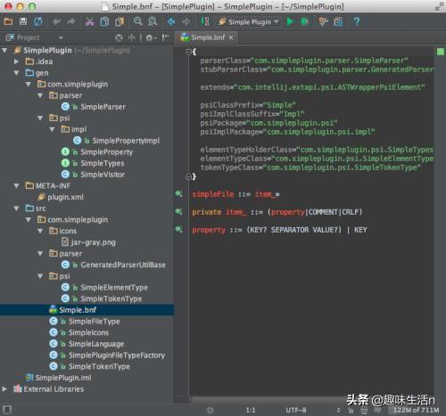Select the Simple.bnf editor tab
The image size is (446, 416).
208,37
